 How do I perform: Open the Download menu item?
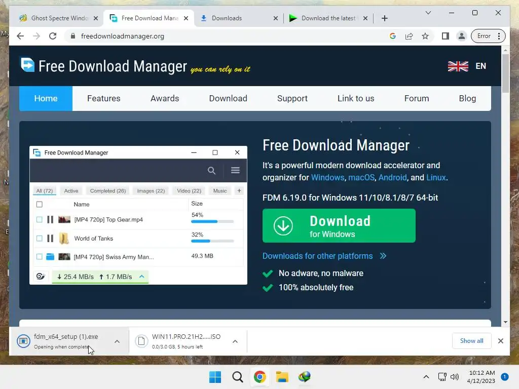[x=228, y=98]
